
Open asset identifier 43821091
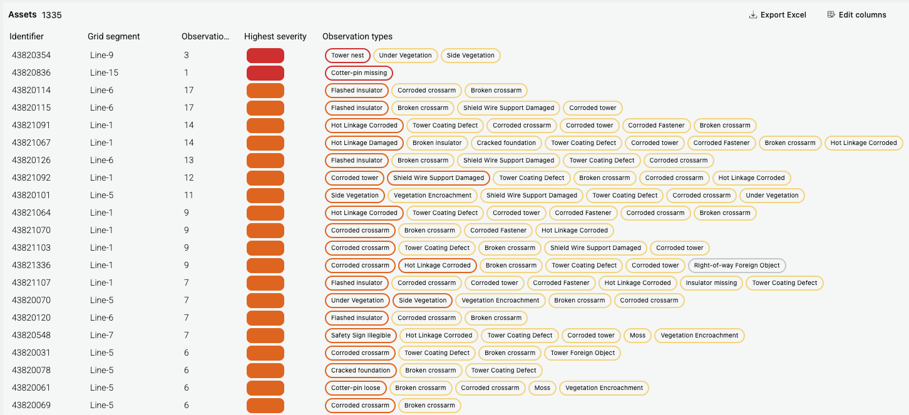pyautogui.click(x=31, y=126)
